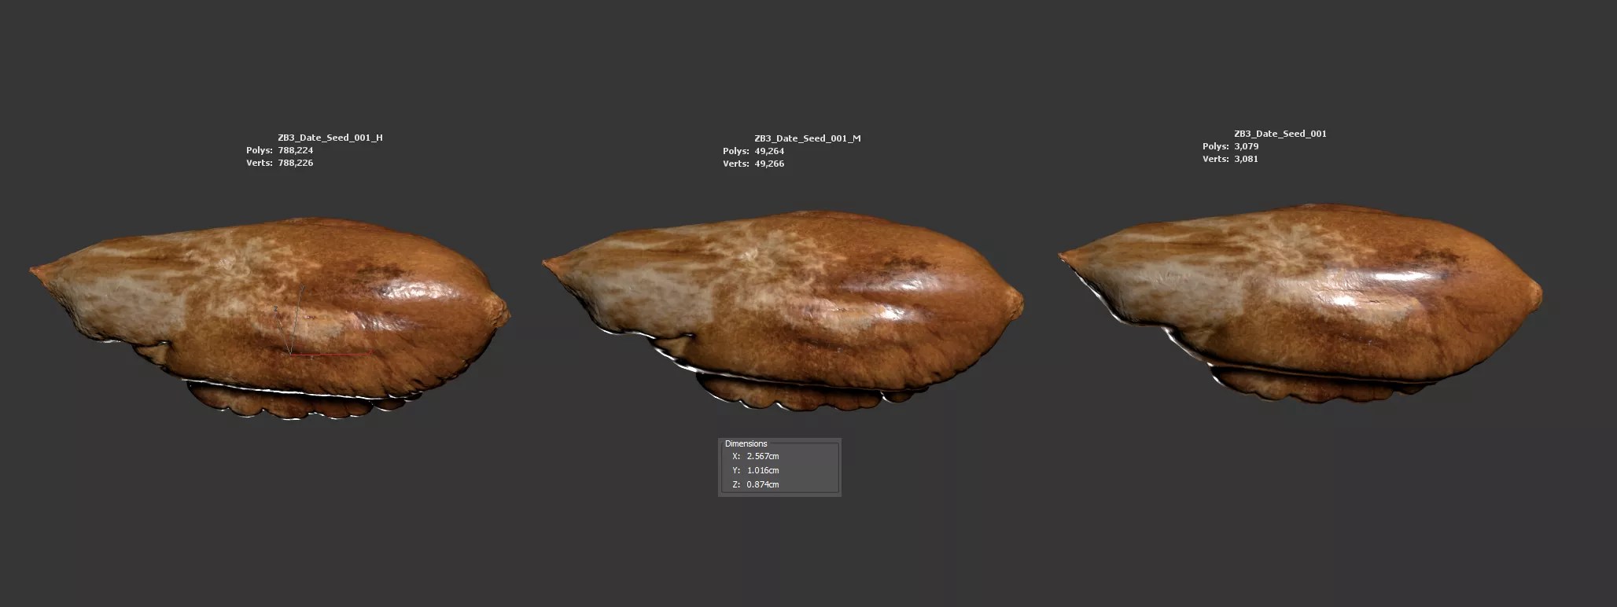Click the ZB3_Date_Seed_001_M name label
Image resolution: width=1617 pixels, height=607 pixels.
coord(807,138)
